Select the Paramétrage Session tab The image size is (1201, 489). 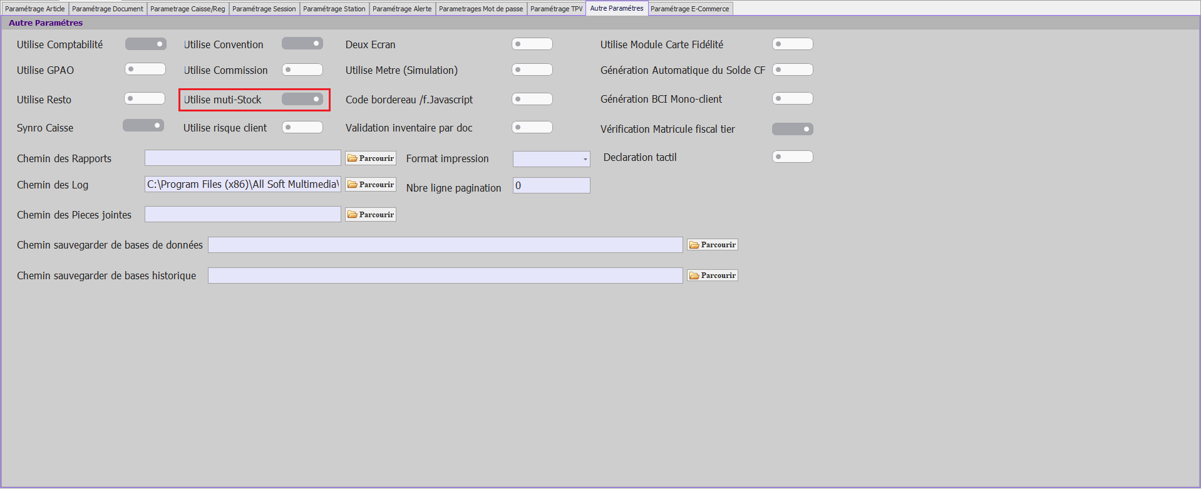tap(264, 9)
